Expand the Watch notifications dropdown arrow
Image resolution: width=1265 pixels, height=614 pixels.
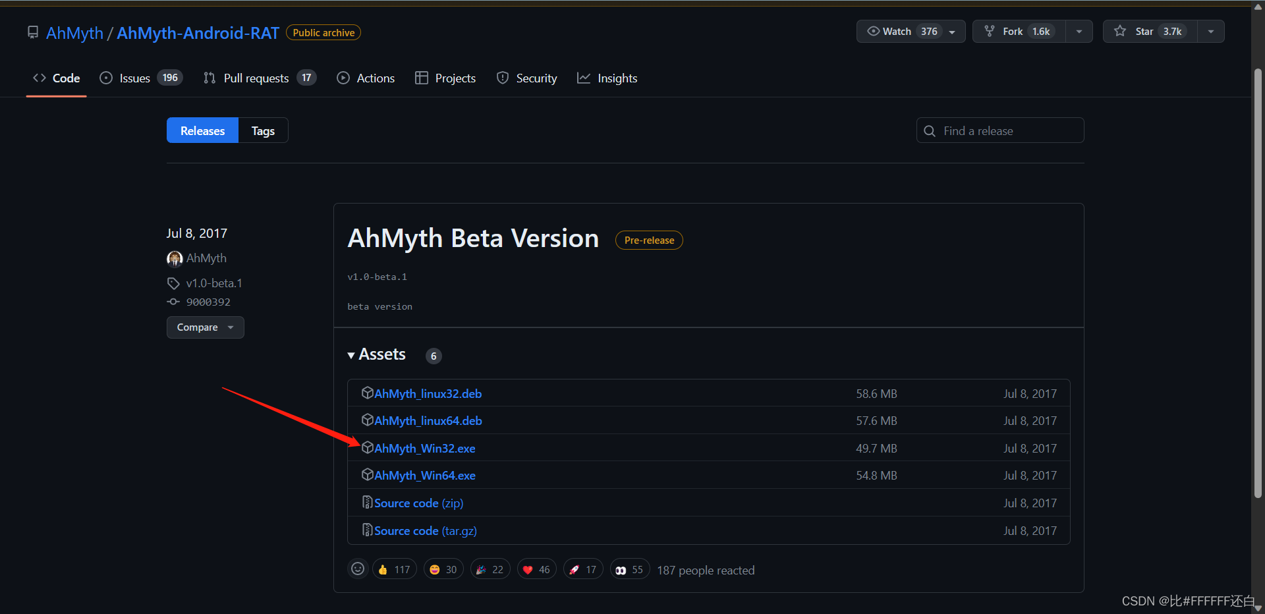tap(953, 32)
